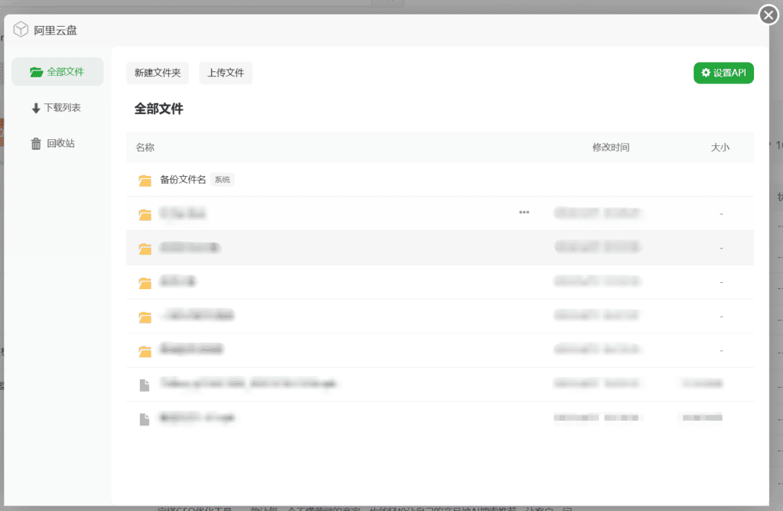Click the 名称 column header
Screen dimensions: 783x511
[x=145, y=148]
